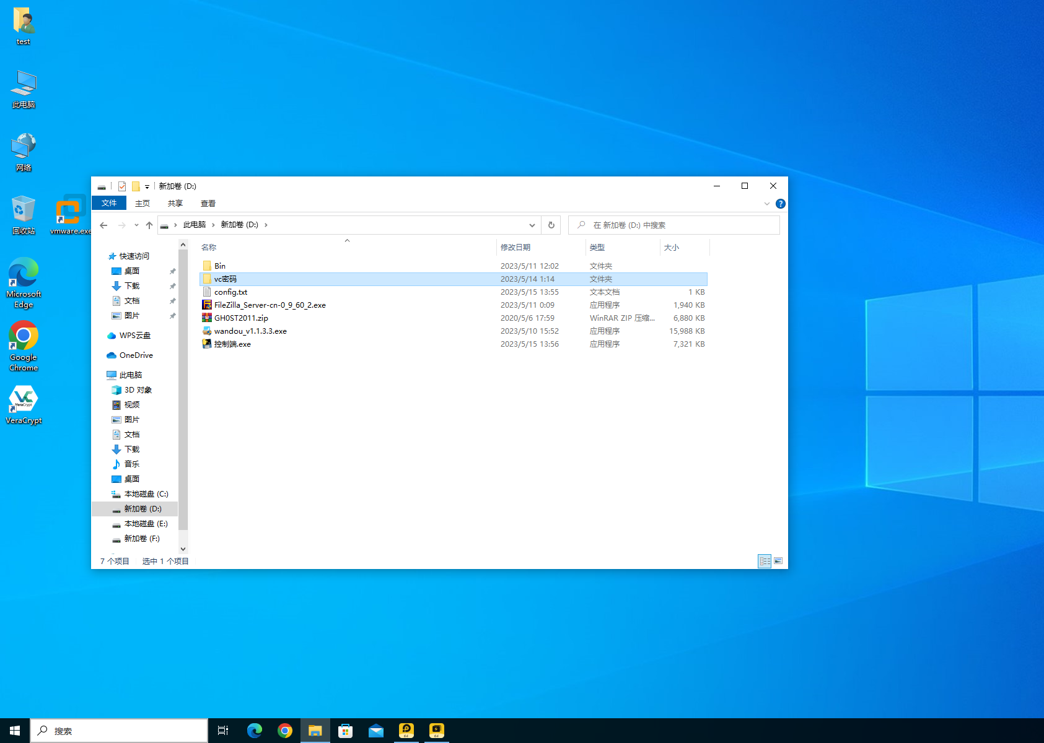Switch to large icons view layout
Viewport: 1044px width, 743px height.
click(x=778, y=561)
